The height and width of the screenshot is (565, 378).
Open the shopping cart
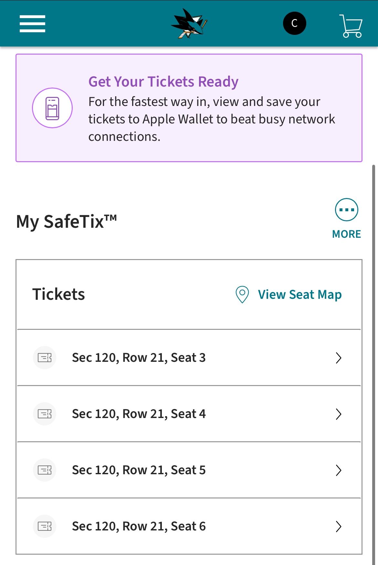(351, 26)
